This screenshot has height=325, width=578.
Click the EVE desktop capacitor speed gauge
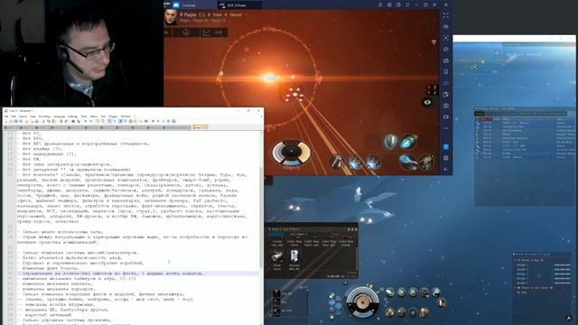point(363,302)
